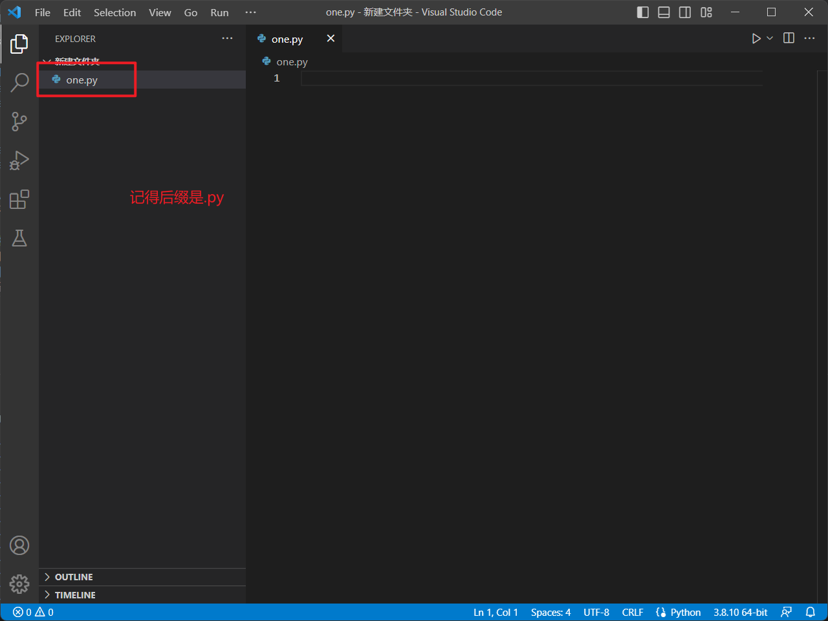Viewport: 828px width, 621px height.
Task: Open the Manage gear settings
Action: pyautogui.click(x=19, y=584)
